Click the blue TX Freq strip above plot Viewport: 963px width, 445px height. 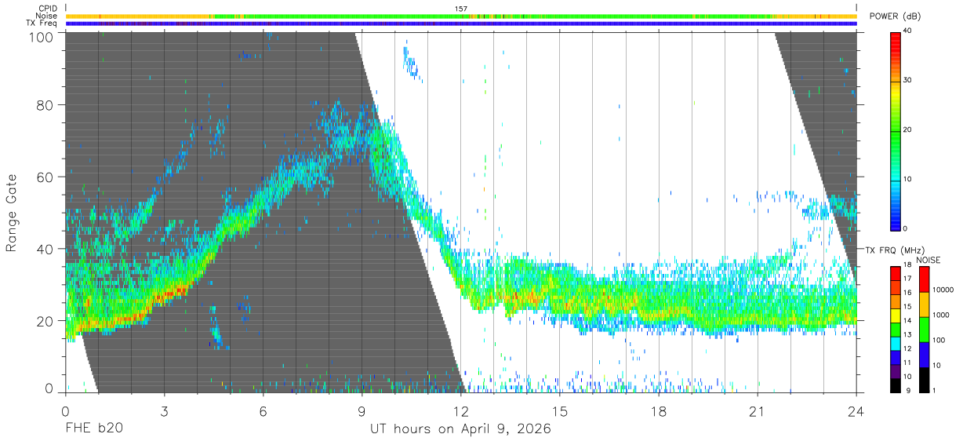[x=461, y=24]
